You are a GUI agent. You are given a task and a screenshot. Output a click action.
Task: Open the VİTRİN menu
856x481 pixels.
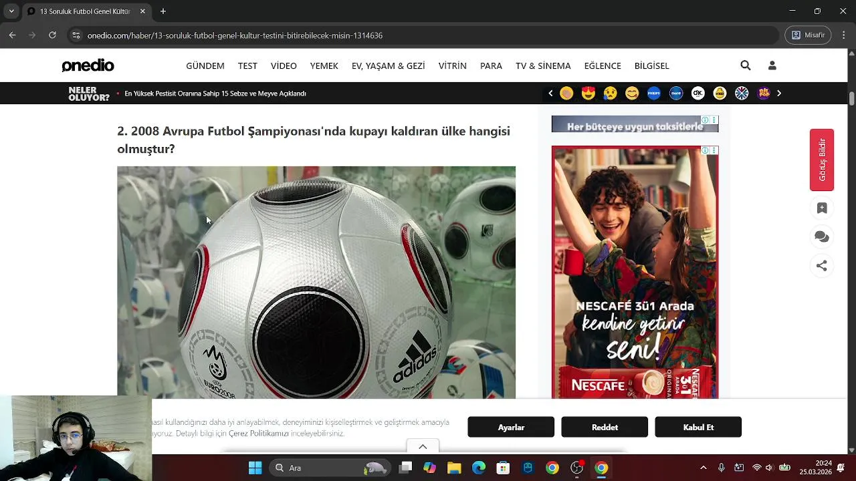coord(453,65)
